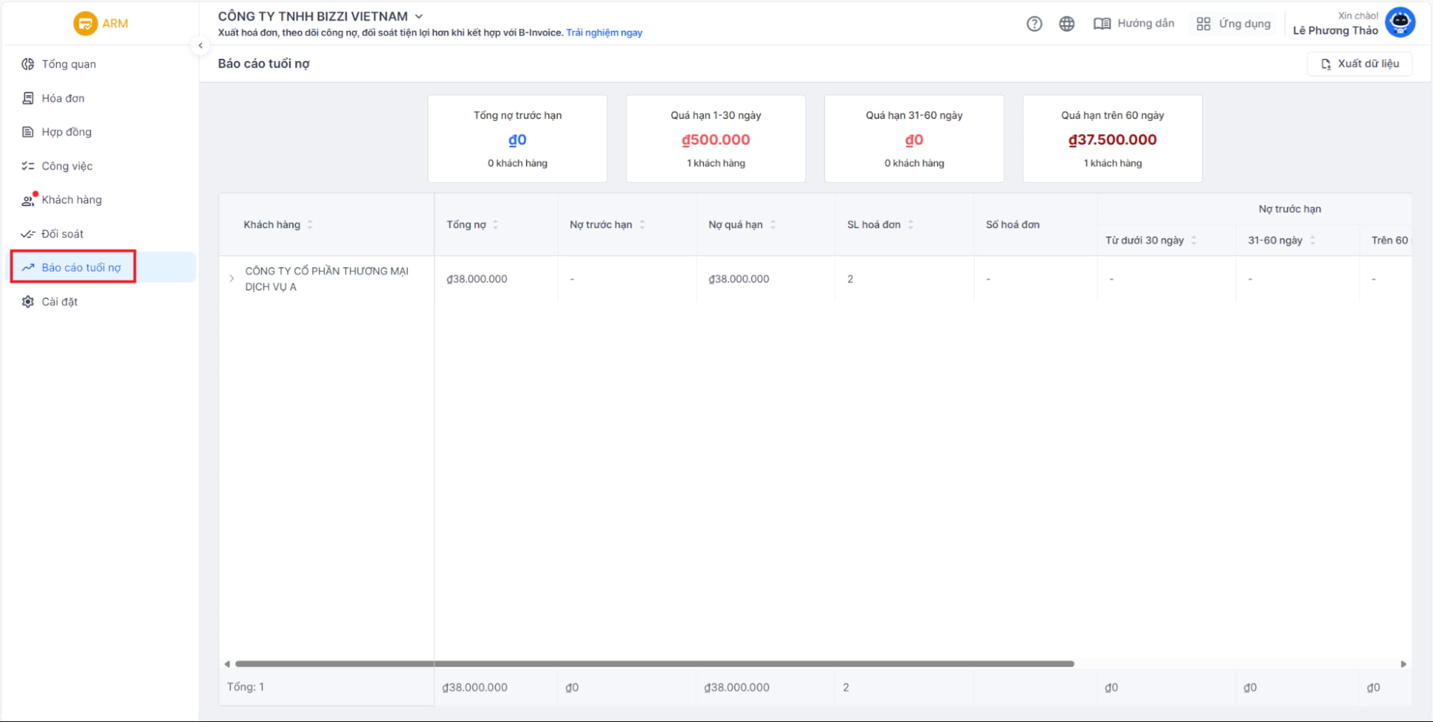The image size is (1433, 722).
Task: Sort by Khách hàng column
Action: click(x=310, y=224)
